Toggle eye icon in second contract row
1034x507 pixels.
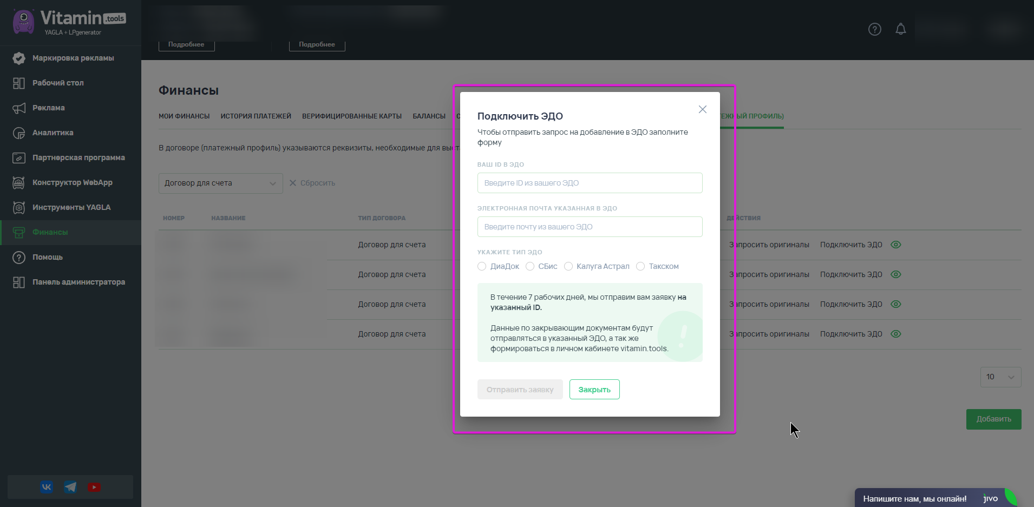click(896, 274)
